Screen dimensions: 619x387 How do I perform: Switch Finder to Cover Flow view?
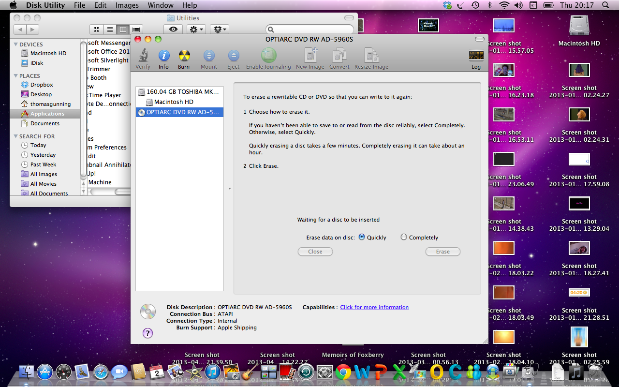[x=136, y=30]
